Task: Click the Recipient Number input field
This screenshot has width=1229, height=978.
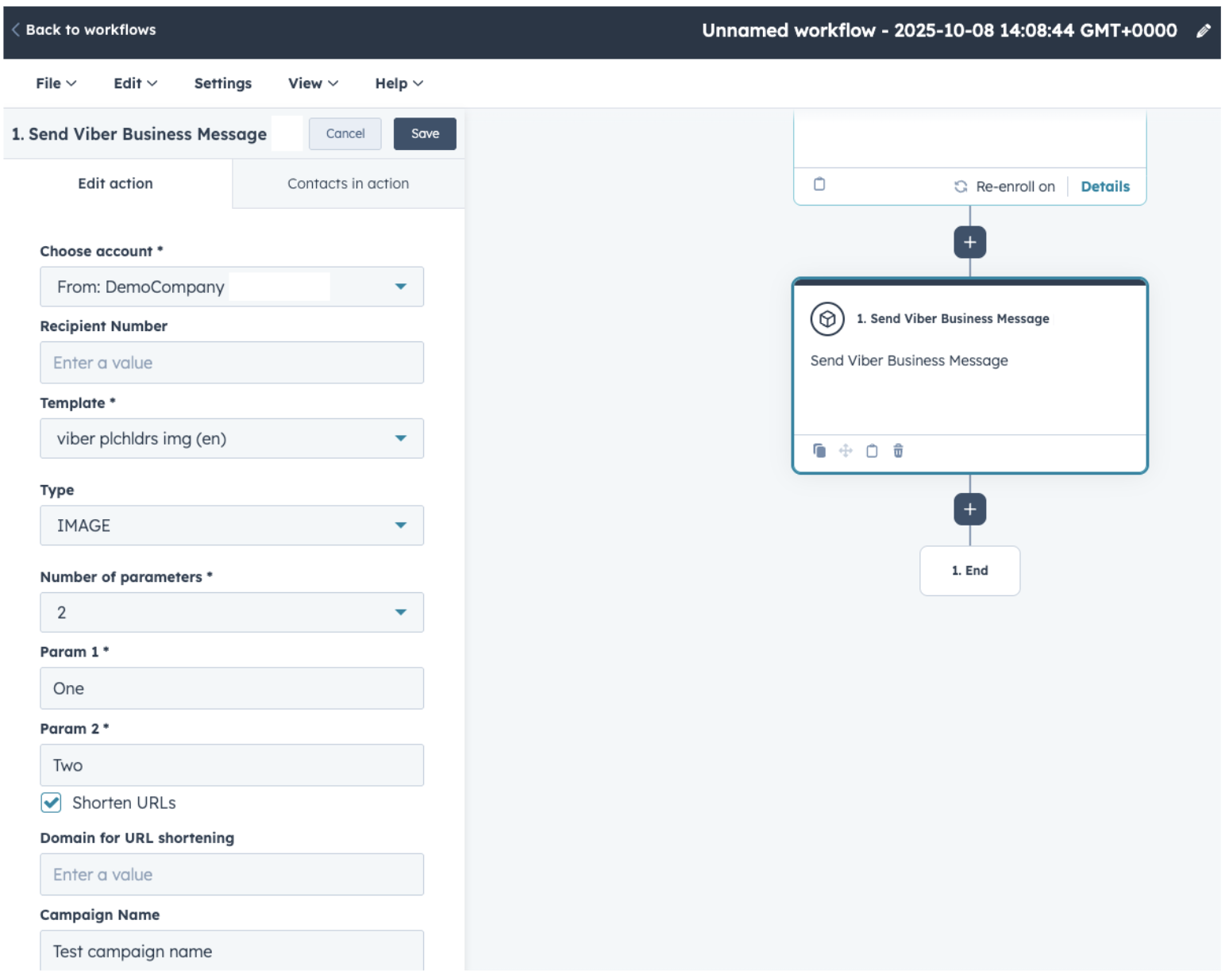Action: tap(231, 363)
